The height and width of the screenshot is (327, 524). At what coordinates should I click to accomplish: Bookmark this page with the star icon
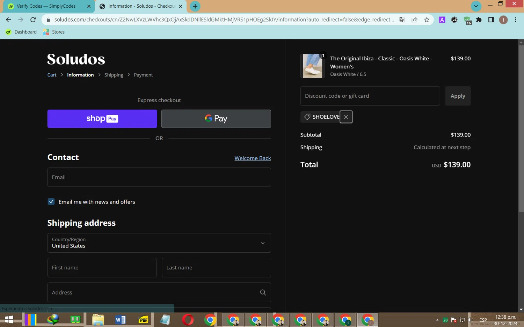pyautogui.click(x=427, y=20)
